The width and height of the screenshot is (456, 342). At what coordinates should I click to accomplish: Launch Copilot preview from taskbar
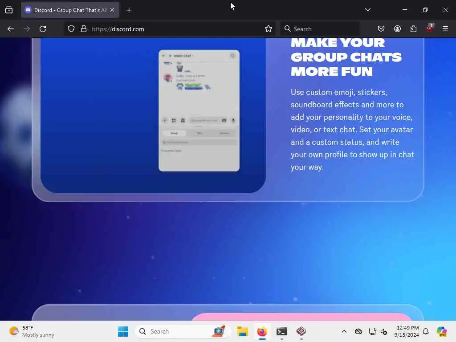442,331
